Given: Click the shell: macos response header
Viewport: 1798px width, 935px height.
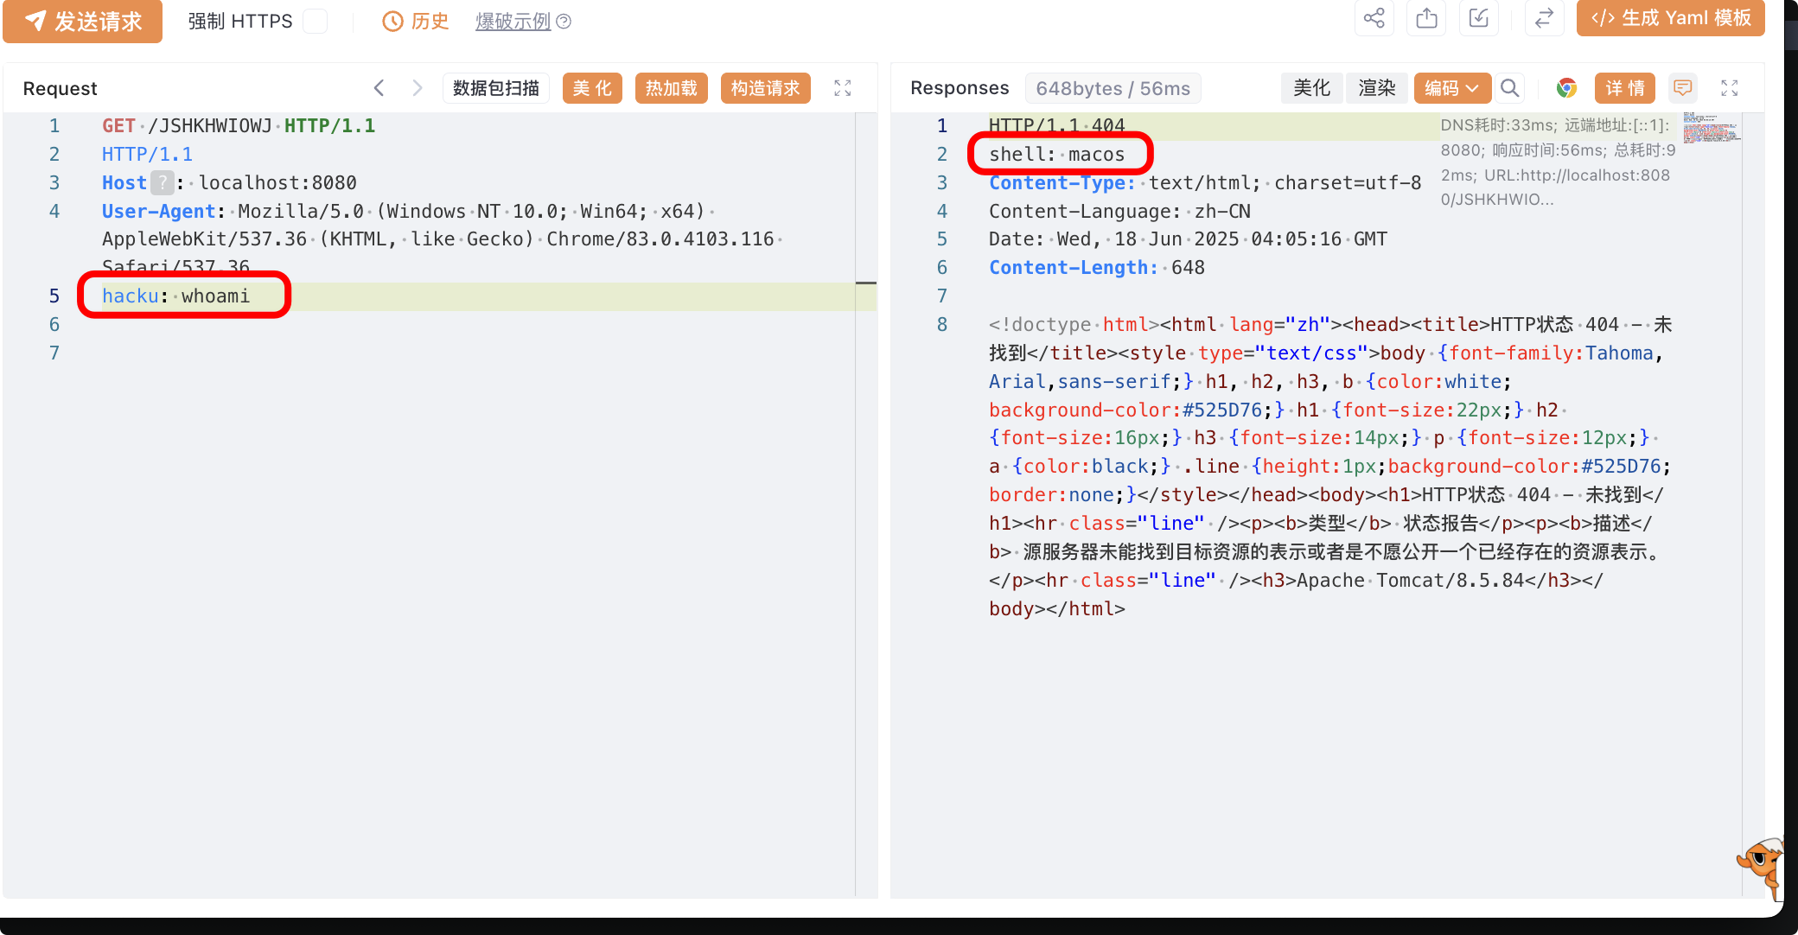Looking at the screenshot, I should pyautogui.click(x=1057, y=155).
